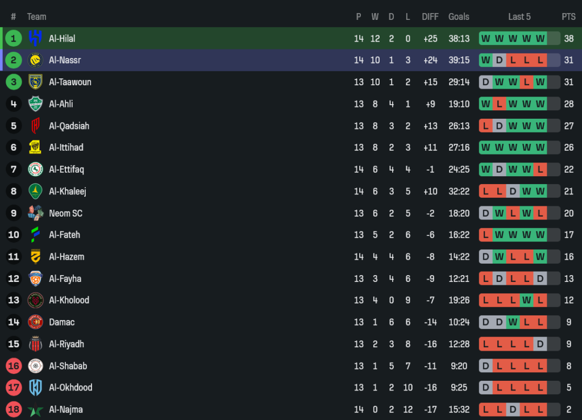Click the Al-Fateh club logo
Viewport: 582px width, 420px height.
(x=35, y=235)
